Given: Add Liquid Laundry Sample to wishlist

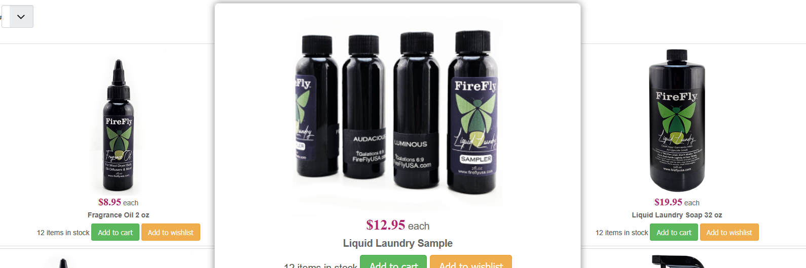Looking at the screenshot, I should click(471, 262).
